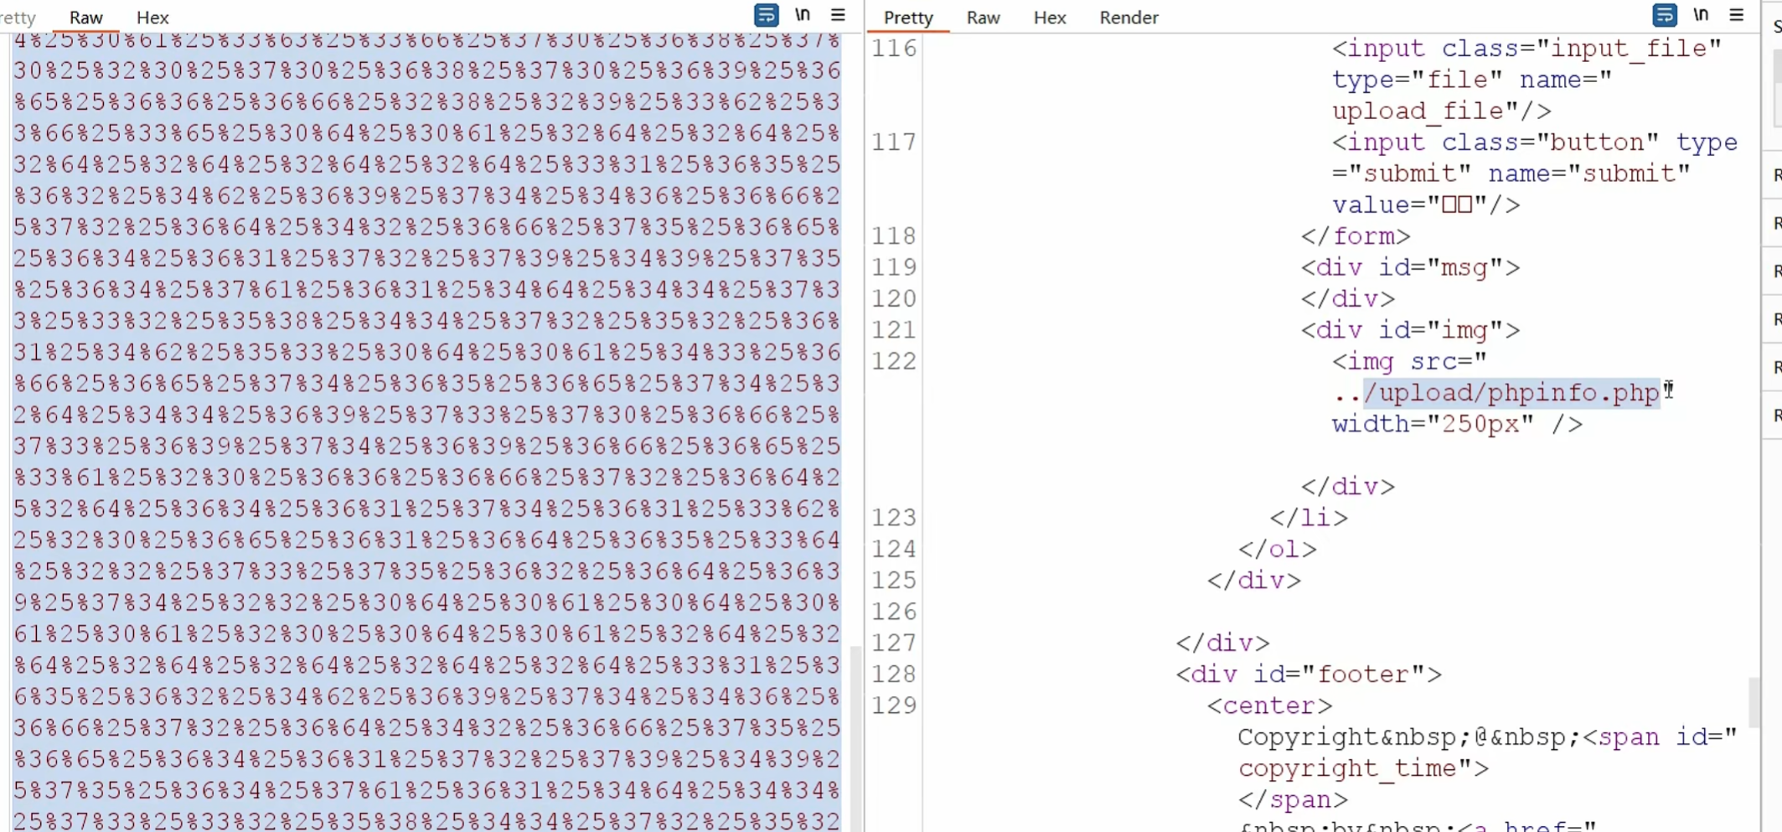
Task: Click the highlighted /upload/phpinfo.php path
Action: click(x=1511, y=393)
